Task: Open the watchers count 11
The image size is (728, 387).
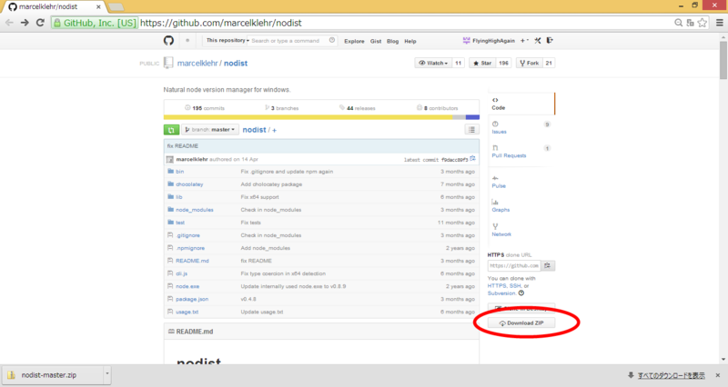Action: pos(459,63)
